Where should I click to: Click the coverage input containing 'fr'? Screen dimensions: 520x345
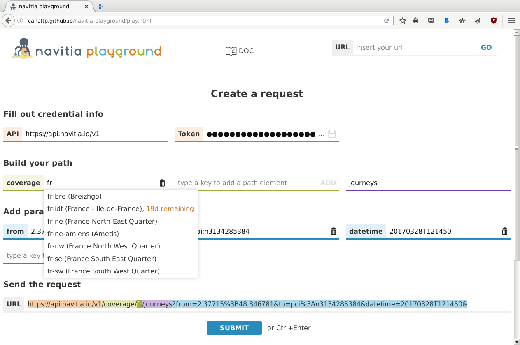[x=100, y=183]
